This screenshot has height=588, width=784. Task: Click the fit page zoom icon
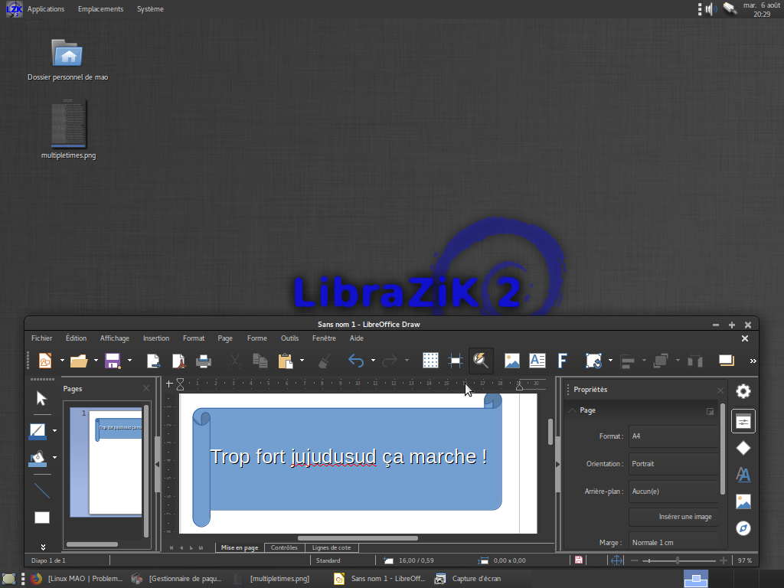[x=617, y=560]
